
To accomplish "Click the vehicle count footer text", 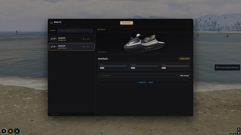I will (x=54, y=114).
